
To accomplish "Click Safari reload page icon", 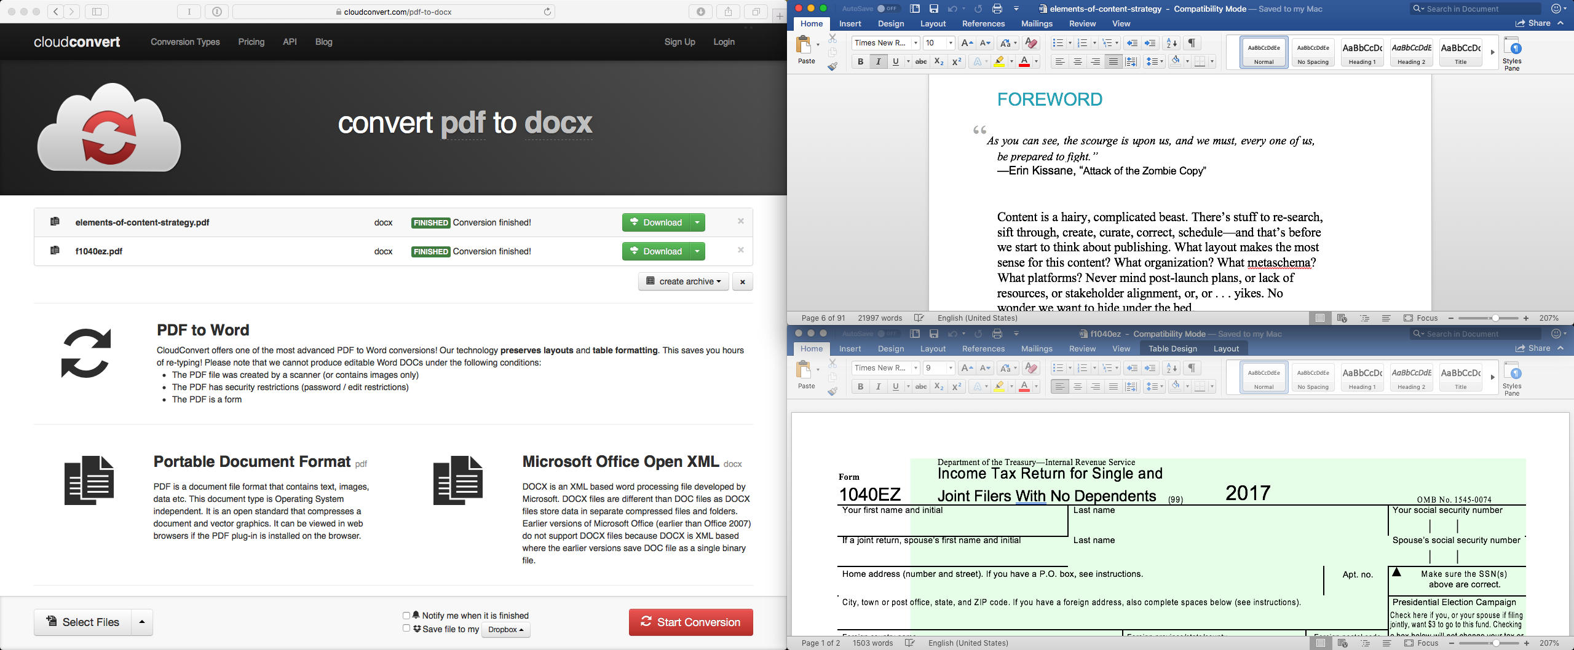I will pyautogui.click(x=547, y=12).
